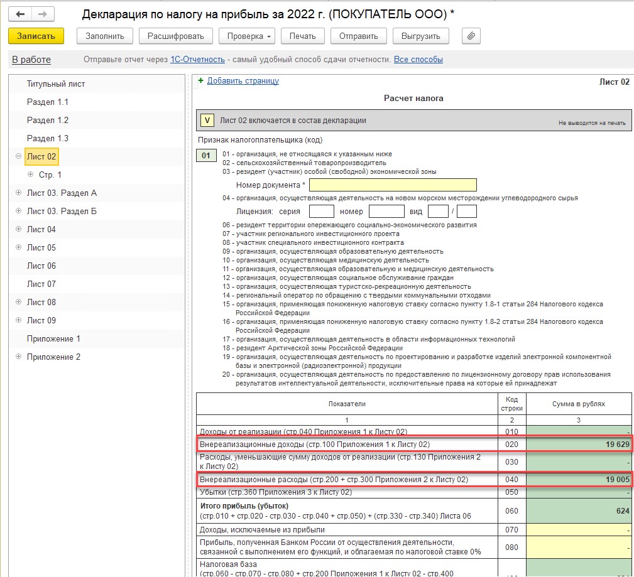Click the back arrow navigation icon
The image size is (634, 577).
pos(20,14)
